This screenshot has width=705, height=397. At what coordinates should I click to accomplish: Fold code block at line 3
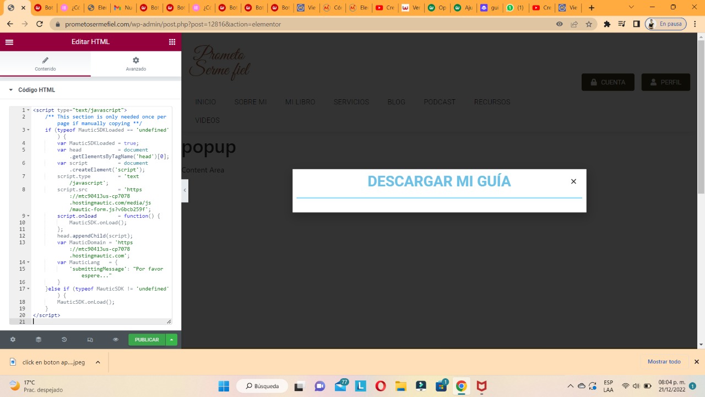(28, 130)
